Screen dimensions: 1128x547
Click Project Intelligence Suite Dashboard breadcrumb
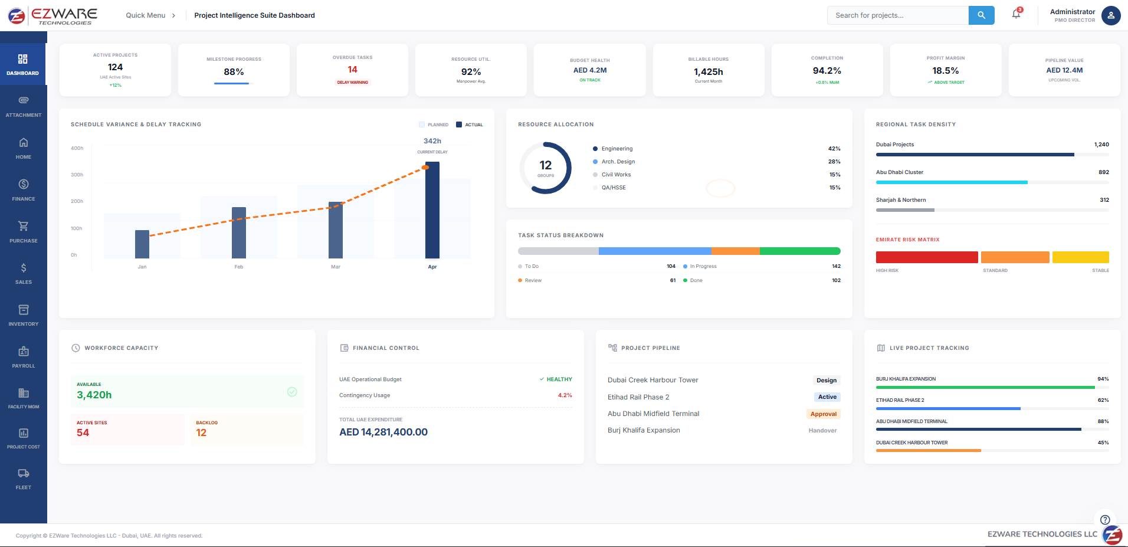tap(254, 15)
